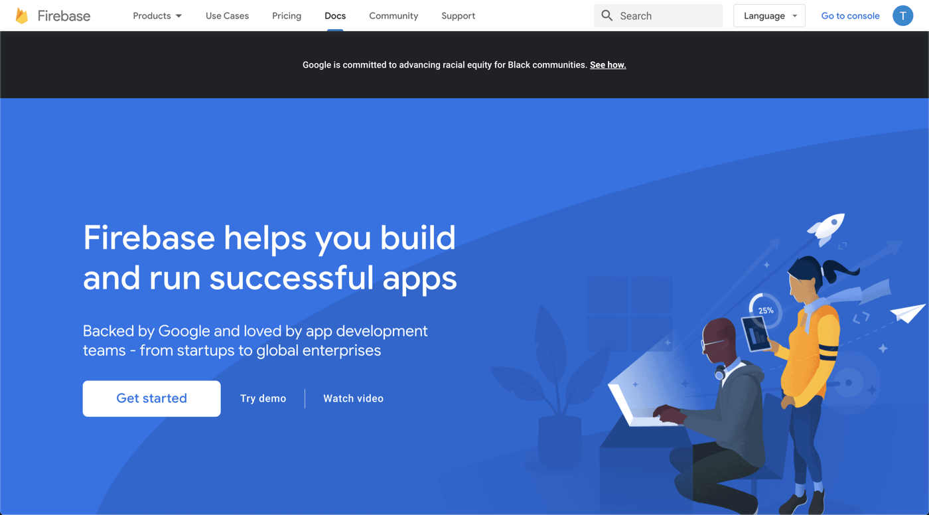Image resolution: width=929 pixels, height=515 pixels.
Task: Switch to the Docs tab
Action: click(x=335, y=16)
